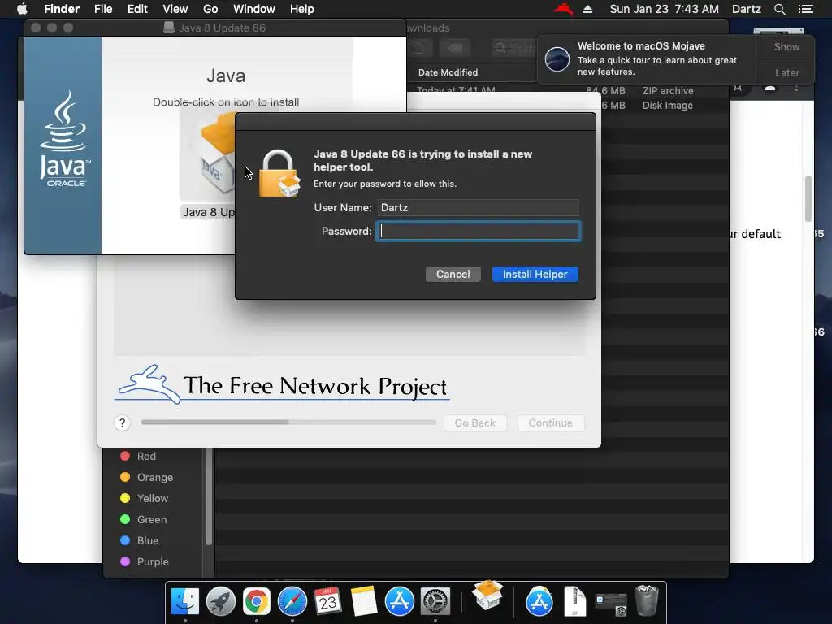Click the date and time in the menu bar
832x624 pixels.
665,9
